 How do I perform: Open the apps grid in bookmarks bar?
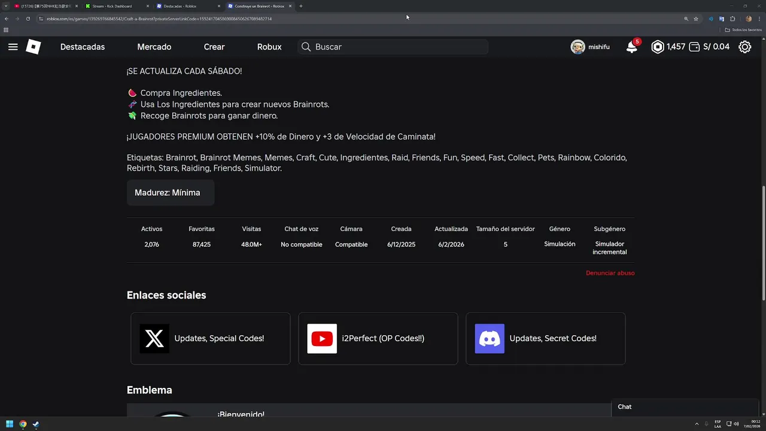click(6, 29)
